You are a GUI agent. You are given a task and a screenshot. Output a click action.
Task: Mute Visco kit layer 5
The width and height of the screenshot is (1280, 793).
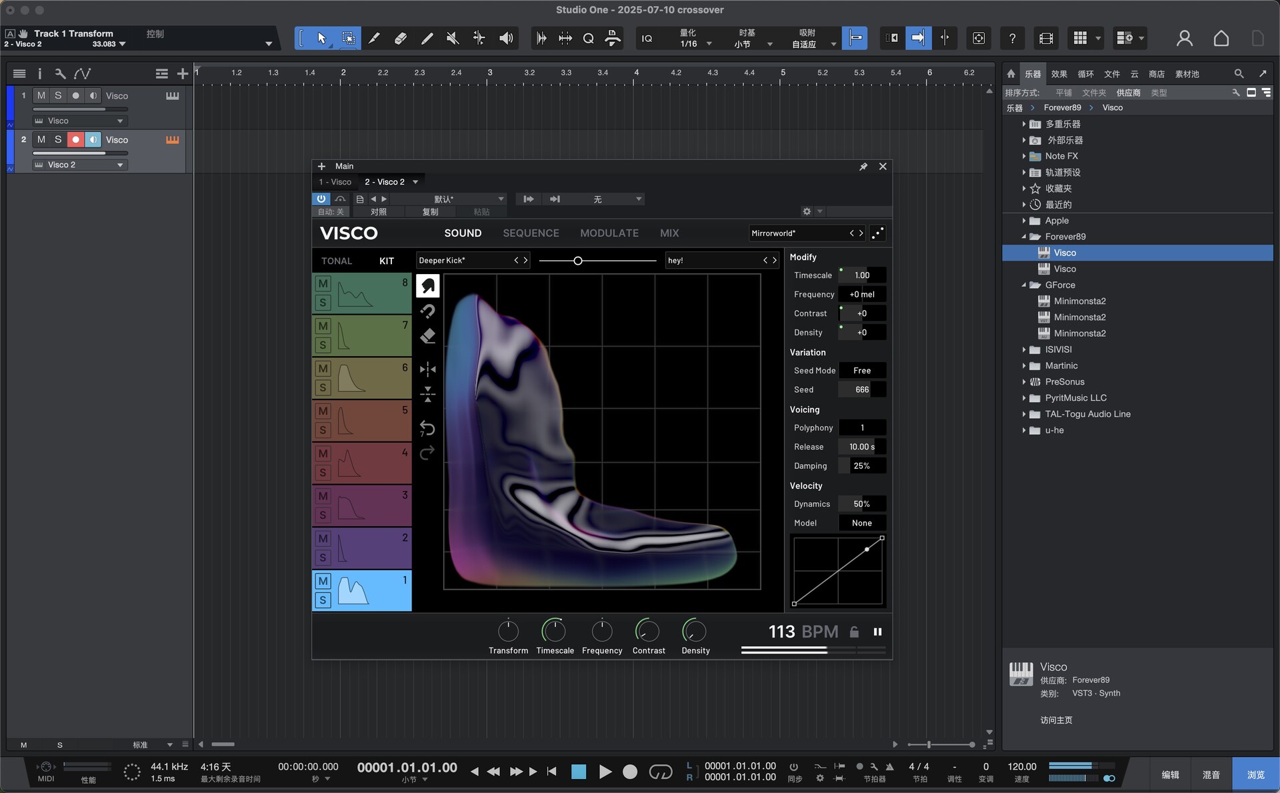323,411
